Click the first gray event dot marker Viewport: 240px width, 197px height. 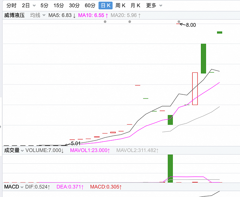coord(105,22)
